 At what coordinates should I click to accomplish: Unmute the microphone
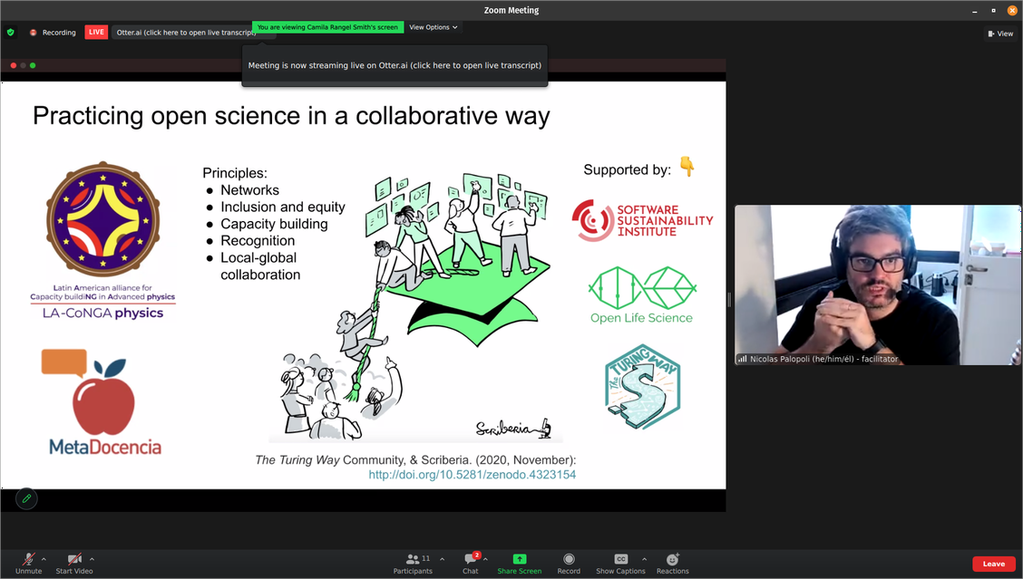tap(28, 560)
